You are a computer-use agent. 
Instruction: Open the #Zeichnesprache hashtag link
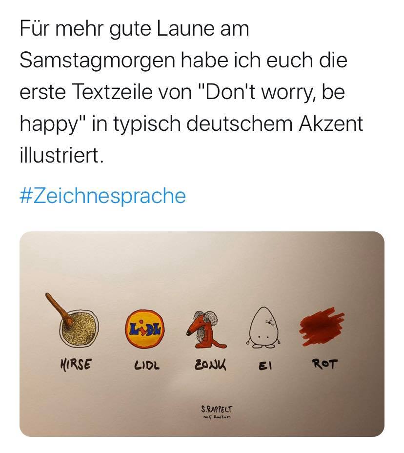[102, 196]
